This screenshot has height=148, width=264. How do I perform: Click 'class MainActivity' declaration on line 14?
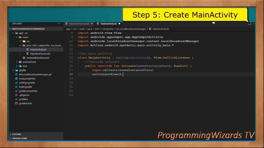tap(94, 58)
